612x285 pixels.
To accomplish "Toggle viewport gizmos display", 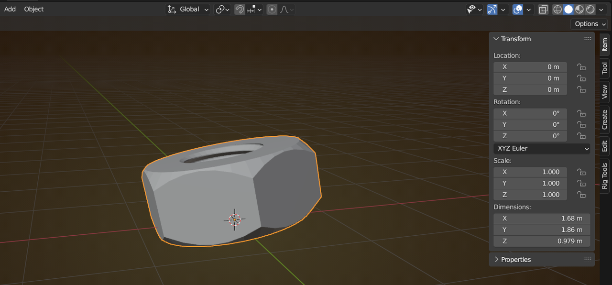I will 492,10.
